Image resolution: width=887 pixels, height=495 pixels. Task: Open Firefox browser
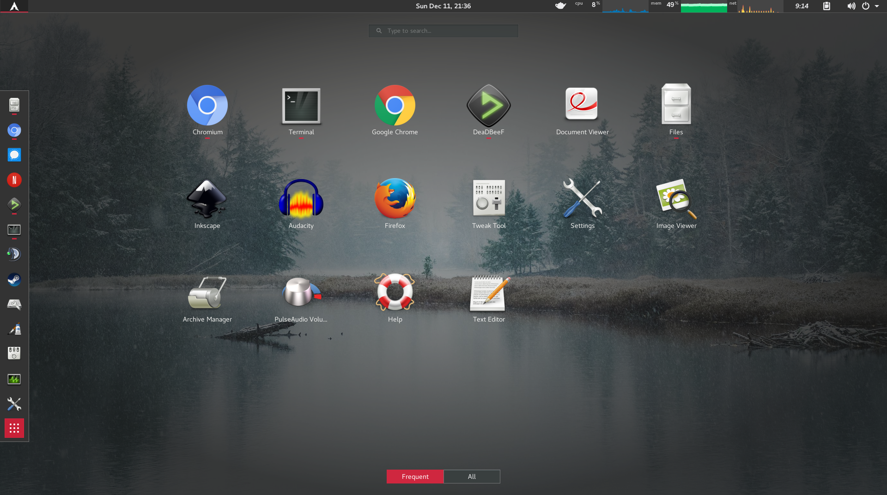(395, 204)
